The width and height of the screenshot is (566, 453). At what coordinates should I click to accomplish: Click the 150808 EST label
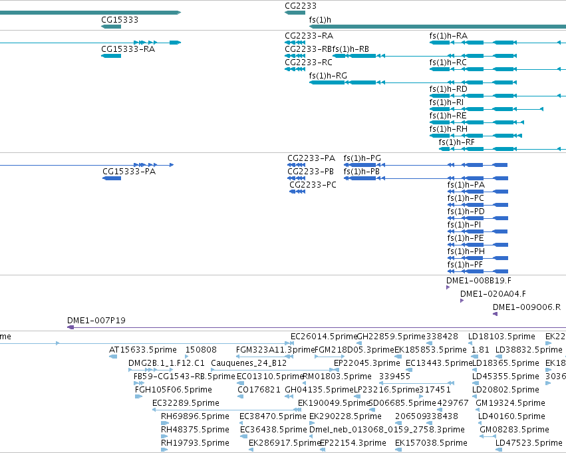pos(201,350)
